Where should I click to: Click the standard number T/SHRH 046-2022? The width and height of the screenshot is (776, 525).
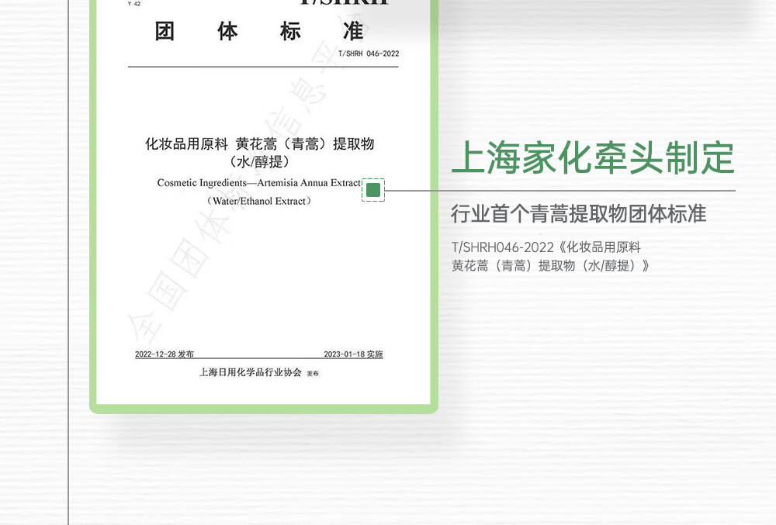click(369, 54)
